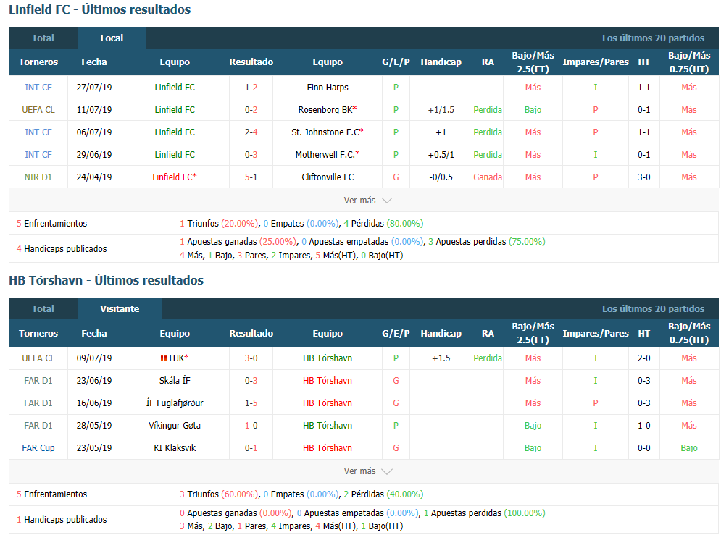This screenshot has width=721, height=535.
Task: Select the handicap value '-0/0.5'
Action: point(441,177)
